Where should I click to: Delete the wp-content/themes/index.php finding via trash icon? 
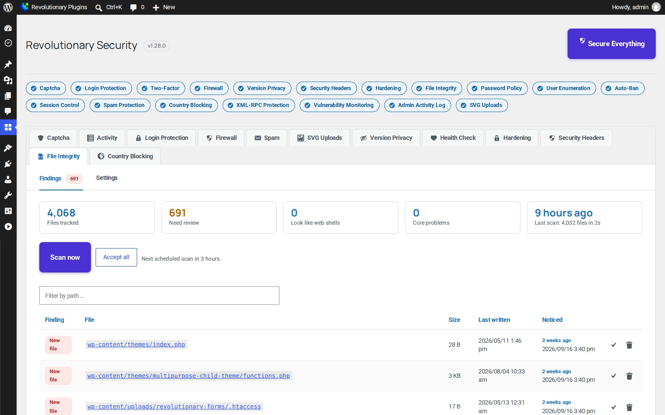coord(629,345)
